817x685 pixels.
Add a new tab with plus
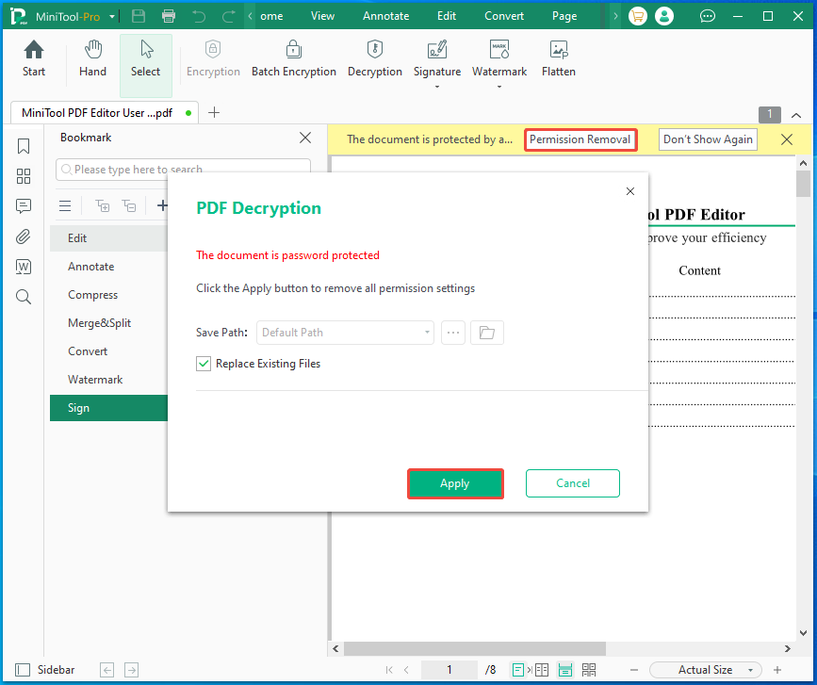pos(214,112)
